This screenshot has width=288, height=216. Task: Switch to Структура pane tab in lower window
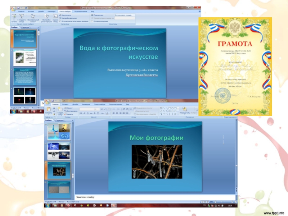[59, 121]
